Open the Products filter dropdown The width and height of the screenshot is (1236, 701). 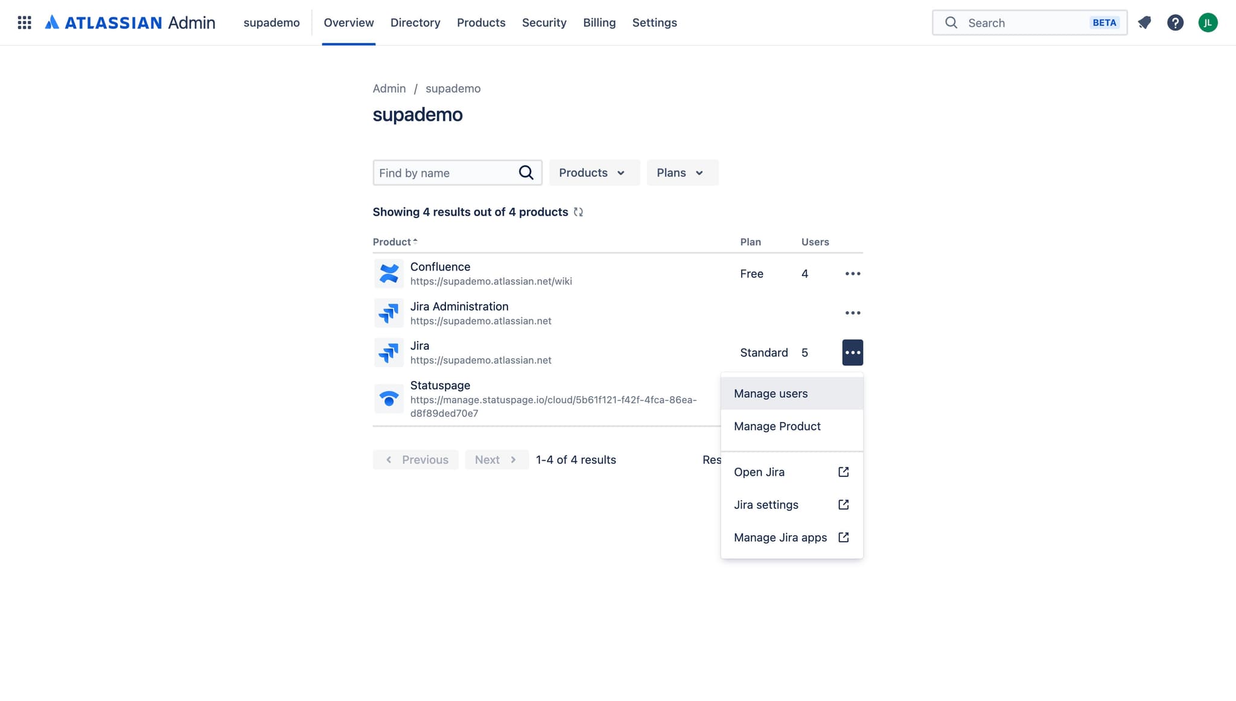point(594,173)
